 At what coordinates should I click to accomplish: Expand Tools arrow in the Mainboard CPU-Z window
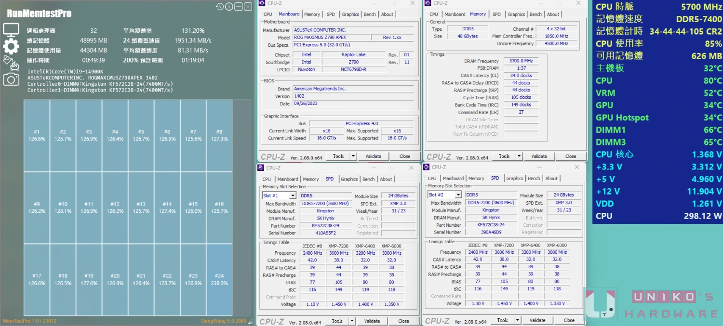tap(353, 156)
